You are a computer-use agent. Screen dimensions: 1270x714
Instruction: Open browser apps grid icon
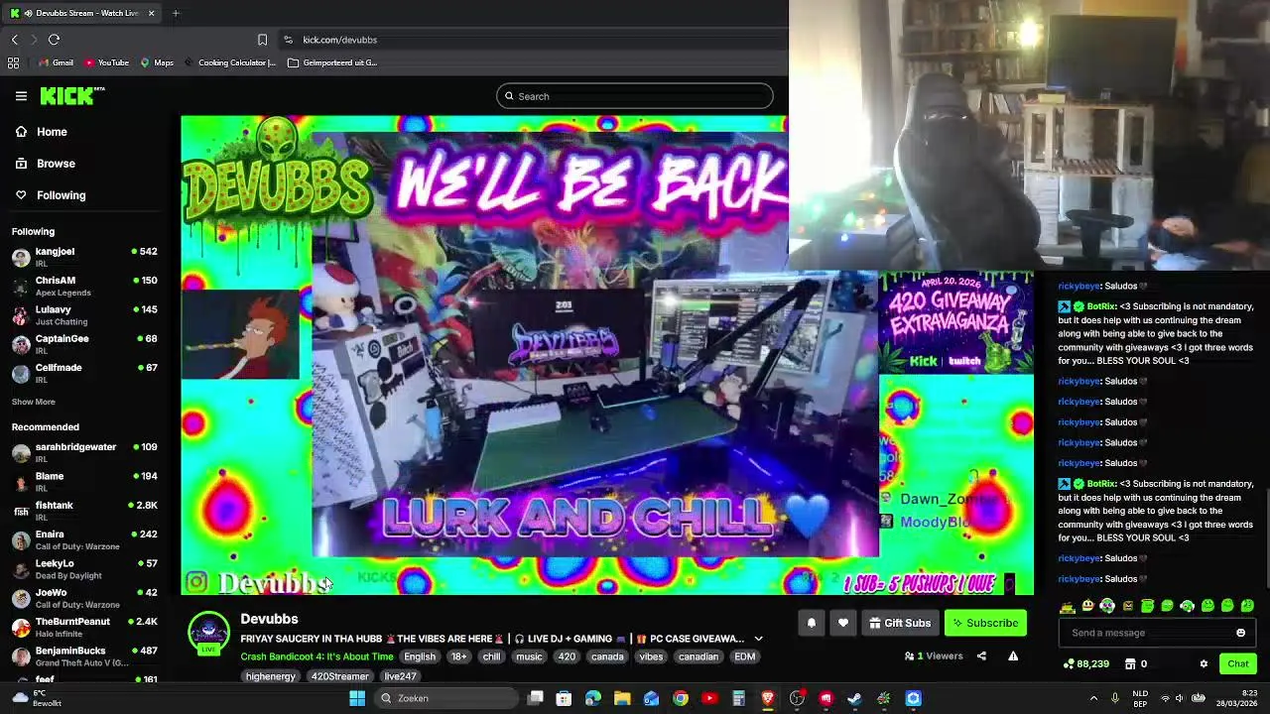(x=13, y=62)
